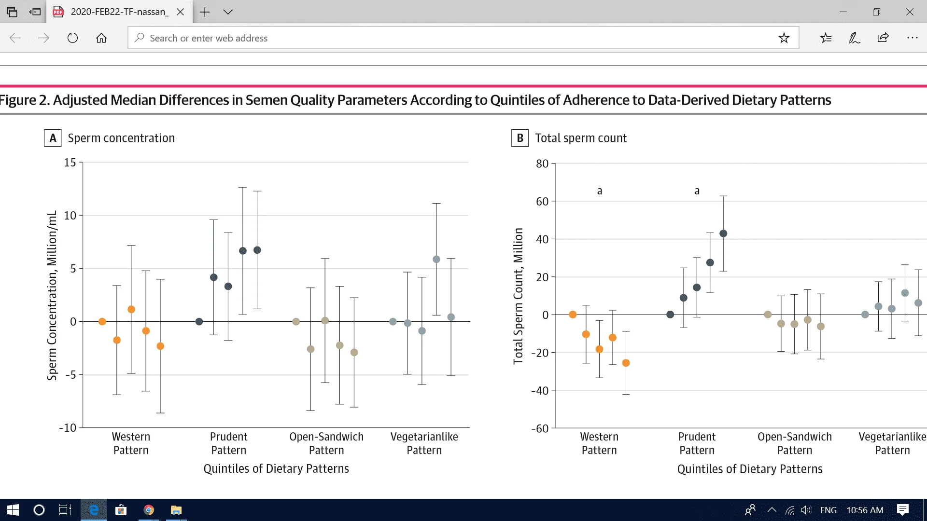Click 'Open-Sandwich Pattern' label in panel B
The width and height of the screenshot is (927, 521).
(x=795, y=443)
